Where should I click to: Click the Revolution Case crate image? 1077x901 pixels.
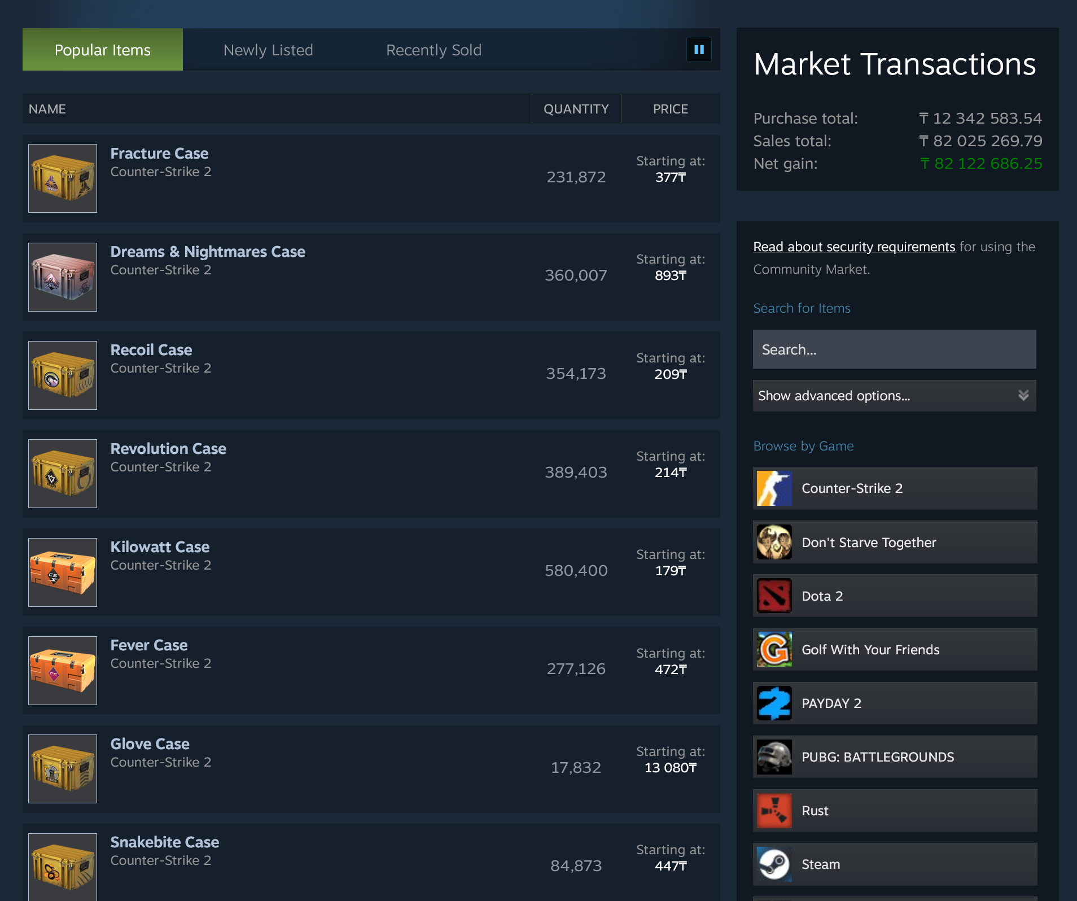pyautogui.click(x=63, y=474)
